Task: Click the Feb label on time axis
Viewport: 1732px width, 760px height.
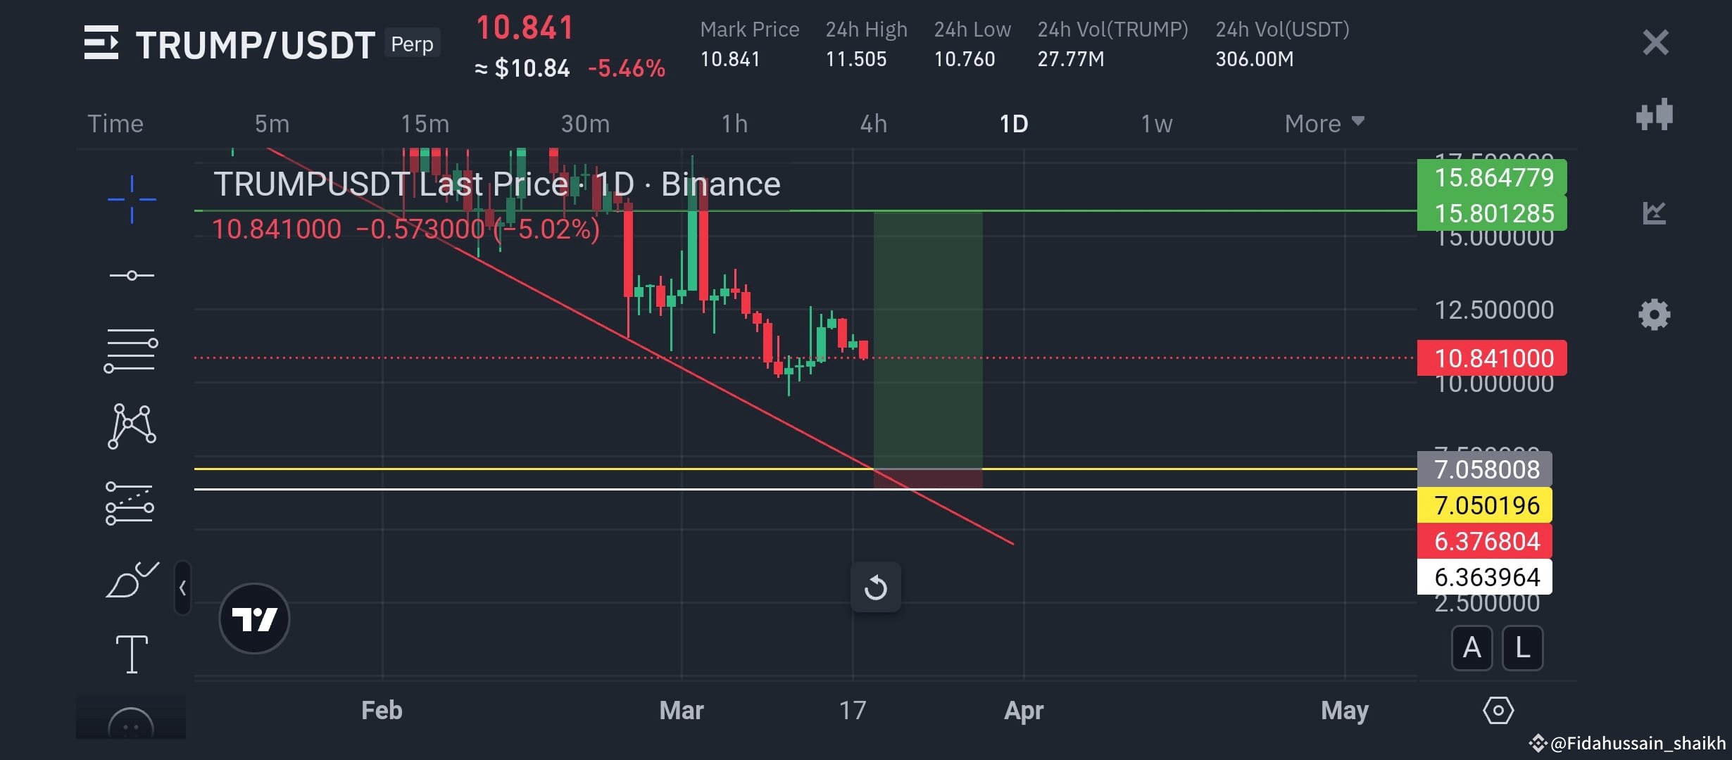Action: pyautogui.click(x=382, y=710)
